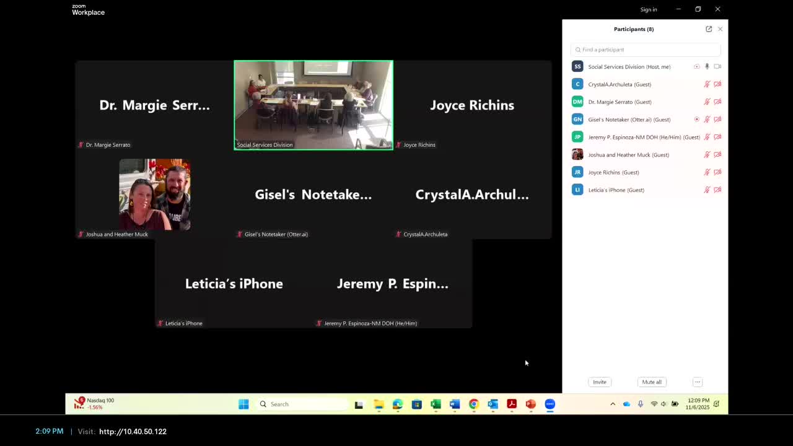The width and height of the screenshot is (793, 446).
Task: Click CrystalA.Archuleta's muted microphone icon
Action: [x=707, y=84]
